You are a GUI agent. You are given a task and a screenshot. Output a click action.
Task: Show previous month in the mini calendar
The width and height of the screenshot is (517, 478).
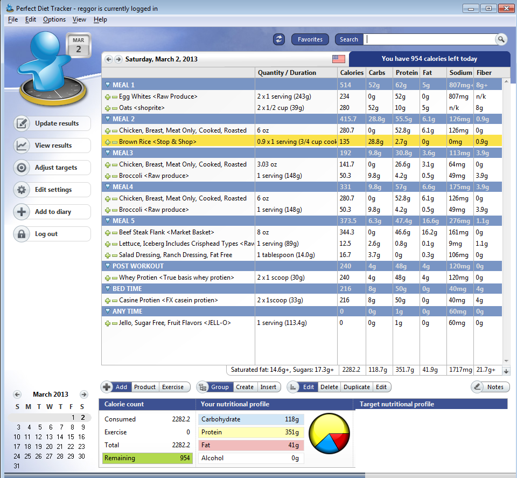[x=17, y=394]
